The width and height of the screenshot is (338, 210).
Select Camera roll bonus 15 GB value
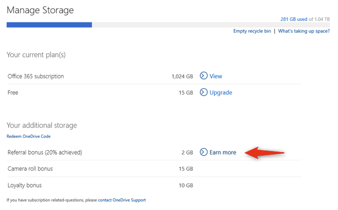[186, 169]
